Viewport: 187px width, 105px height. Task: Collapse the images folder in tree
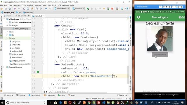tap(7, 25)
